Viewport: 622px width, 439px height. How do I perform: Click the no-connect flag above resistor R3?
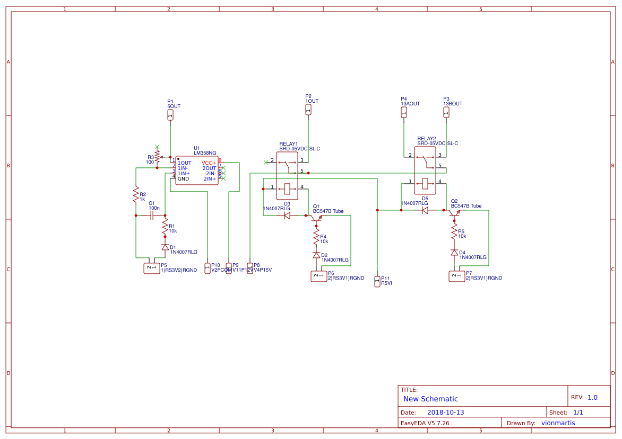(157, 147)
